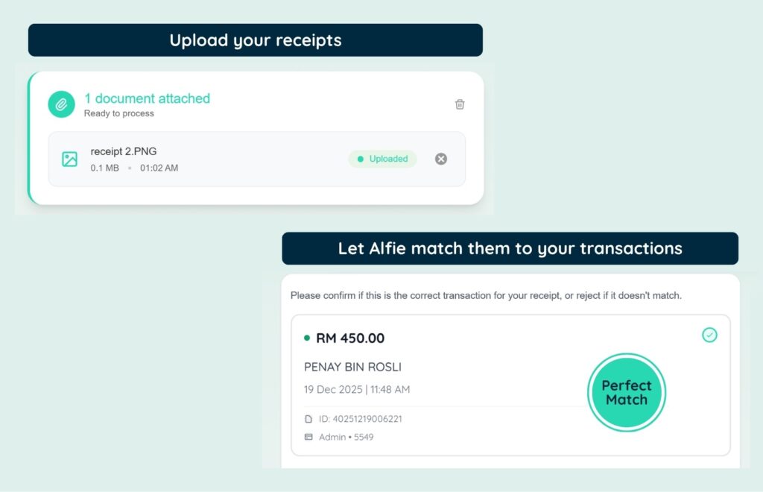The image size is (763, 492).
Task: Click the card icon beside Admin 5549
Action: pyautogui.click(x=308, y=437)
